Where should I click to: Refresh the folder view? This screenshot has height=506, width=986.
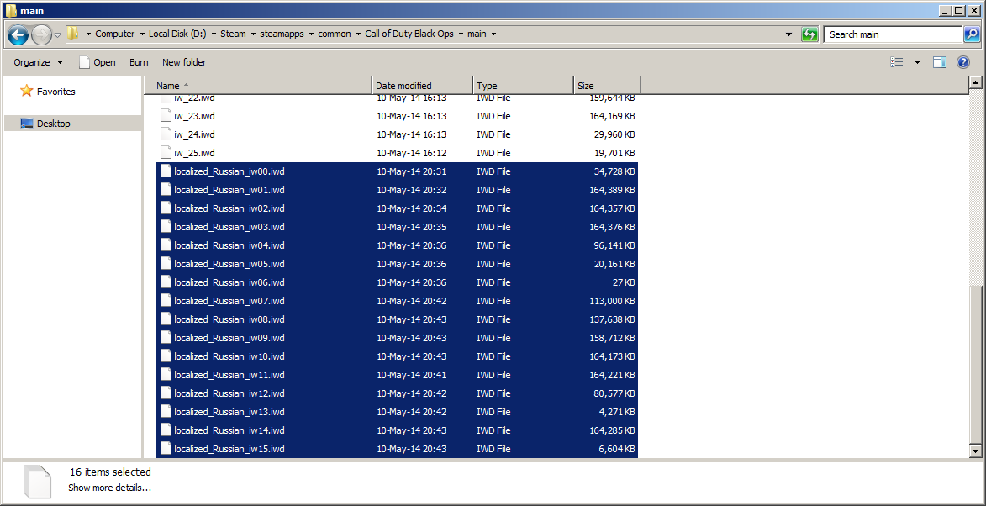[810, 34]
